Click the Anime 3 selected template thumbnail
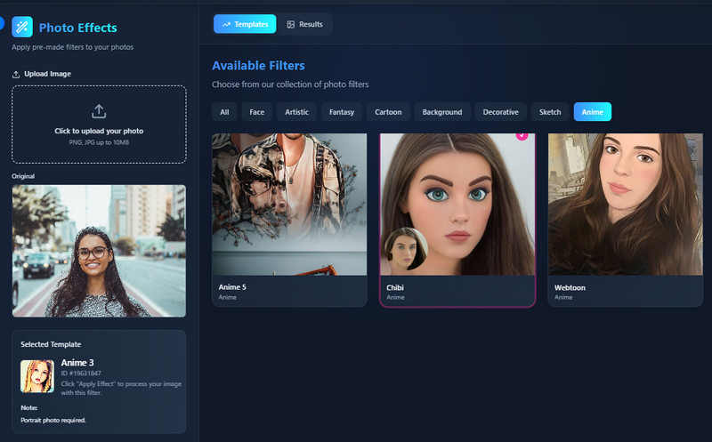This screenshot has height=442, width=712. 37,376
